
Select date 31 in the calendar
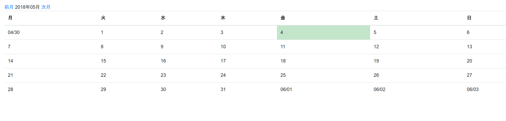coord(223,89)
